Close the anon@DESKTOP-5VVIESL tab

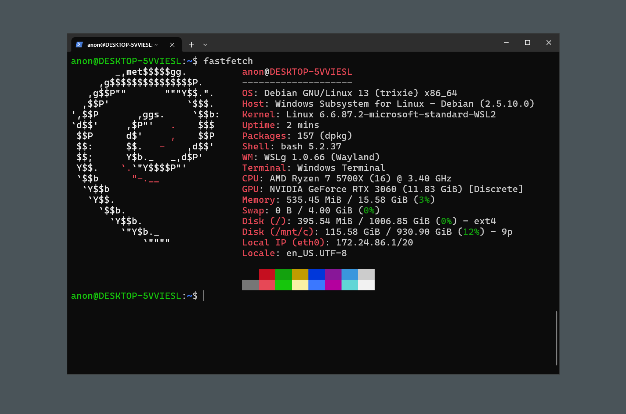(x=172, y=45)
